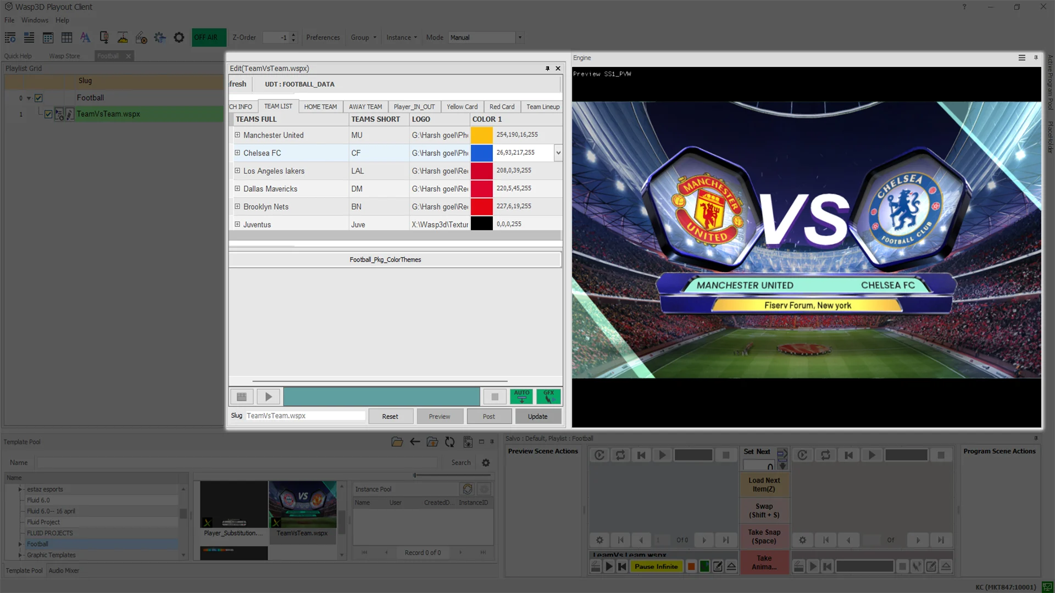The height and width of the screenshot is (593, 1055).
Task: Open the settings gear icon in the main toolbar
Action: pos(179,37)
